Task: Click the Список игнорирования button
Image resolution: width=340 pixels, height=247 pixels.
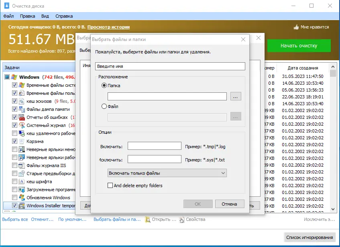Action: point(309,237)
